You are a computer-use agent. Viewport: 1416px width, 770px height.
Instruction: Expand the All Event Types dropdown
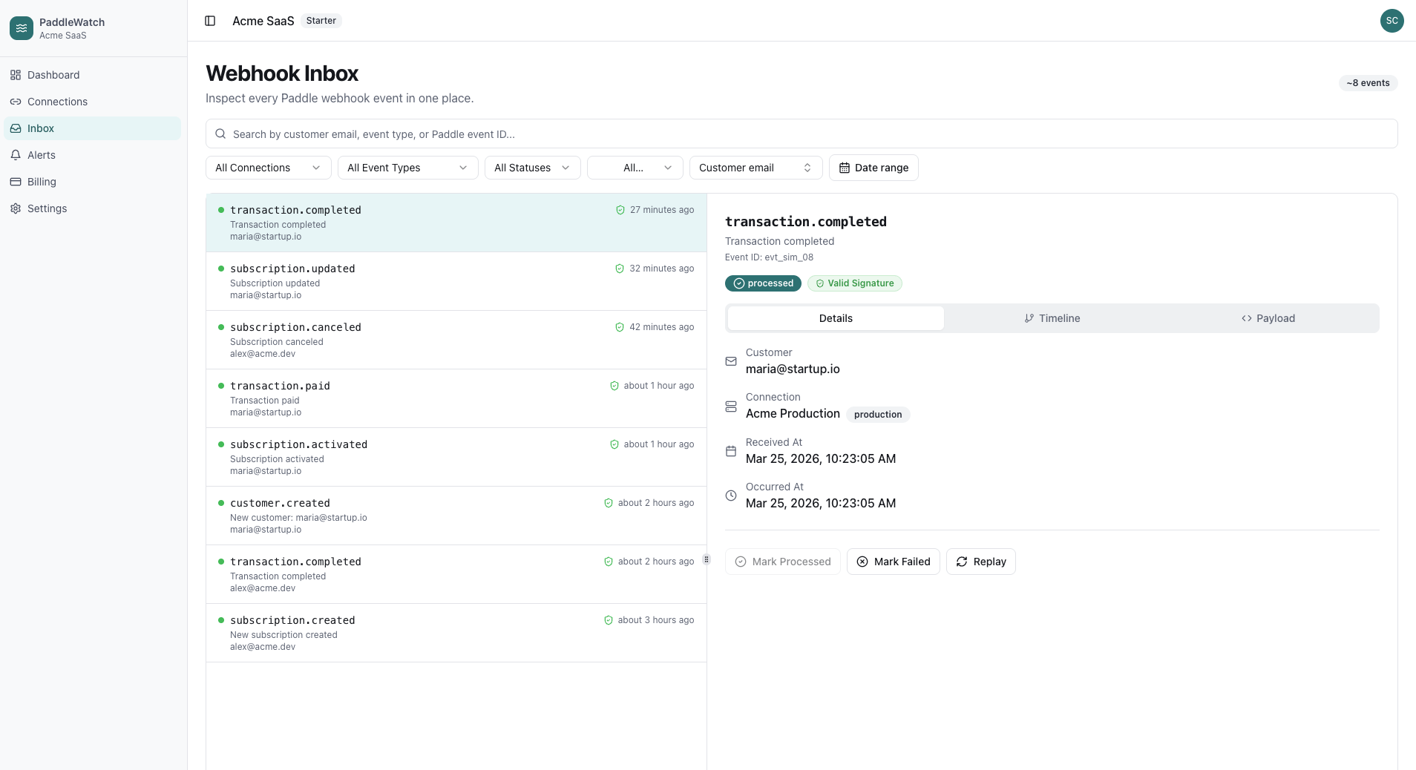(407, 168)
